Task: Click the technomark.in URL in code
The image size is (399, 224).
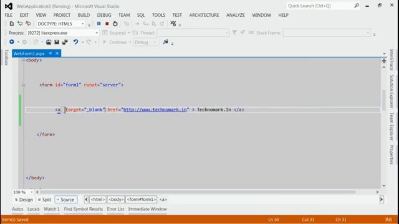Action: tap(155, 110)
